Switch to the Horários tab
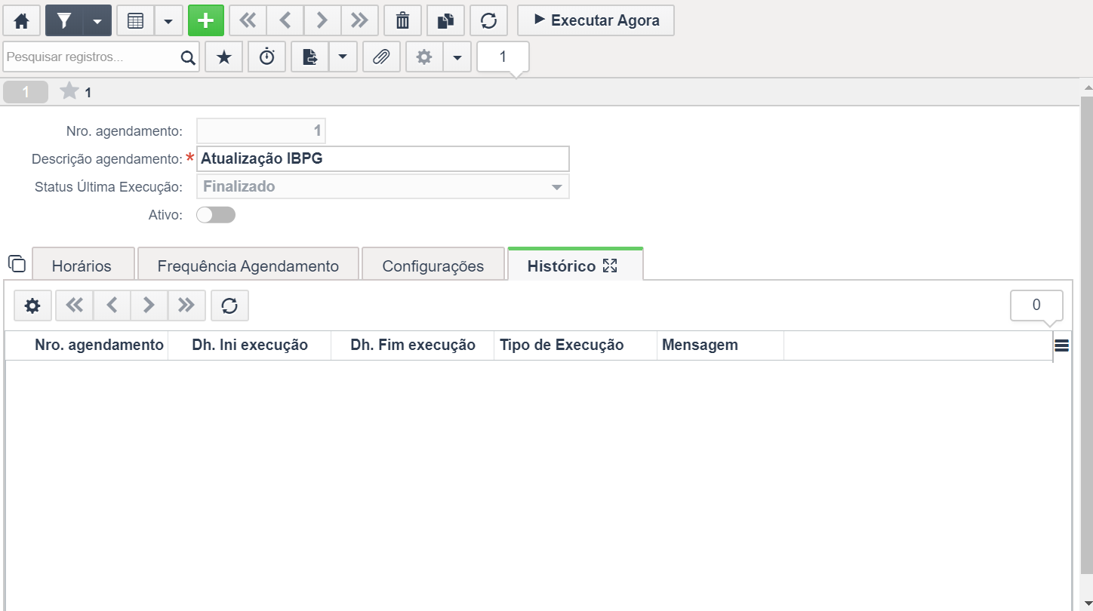The image size is (1093, 611). [x=82, y=266]
